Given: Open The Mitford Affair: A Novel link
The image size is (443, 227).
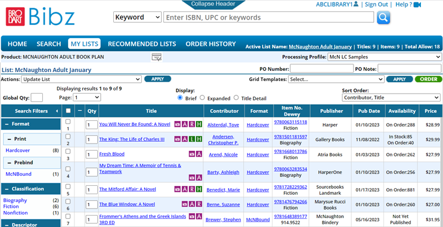Looking at the screenshot, I should pyautogui.click(x=128, y=189).
